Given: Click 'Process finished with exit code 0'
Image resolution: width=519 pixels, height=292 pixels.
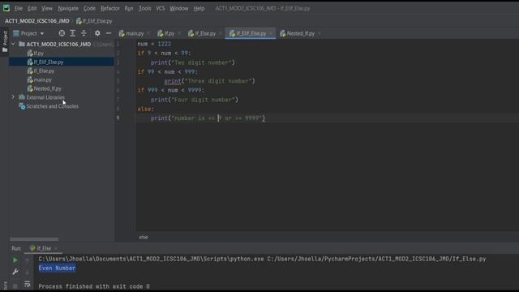Looking at the screenshot, I should coord(94,286).
